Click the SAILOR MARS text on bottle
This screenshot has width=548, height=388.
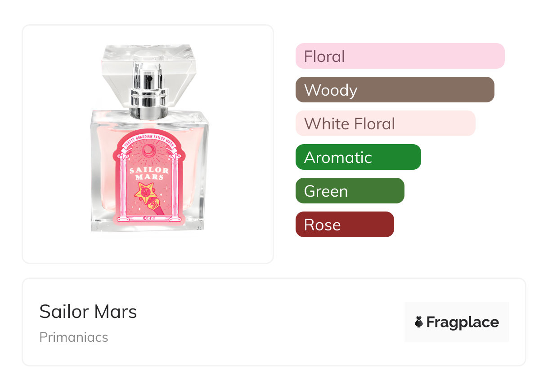pos(149,173)
